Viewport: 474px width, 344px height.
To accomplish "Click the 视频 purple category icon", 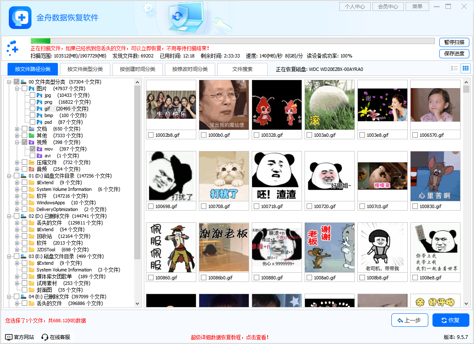I will pyautogui.click(x=31, y=142).
